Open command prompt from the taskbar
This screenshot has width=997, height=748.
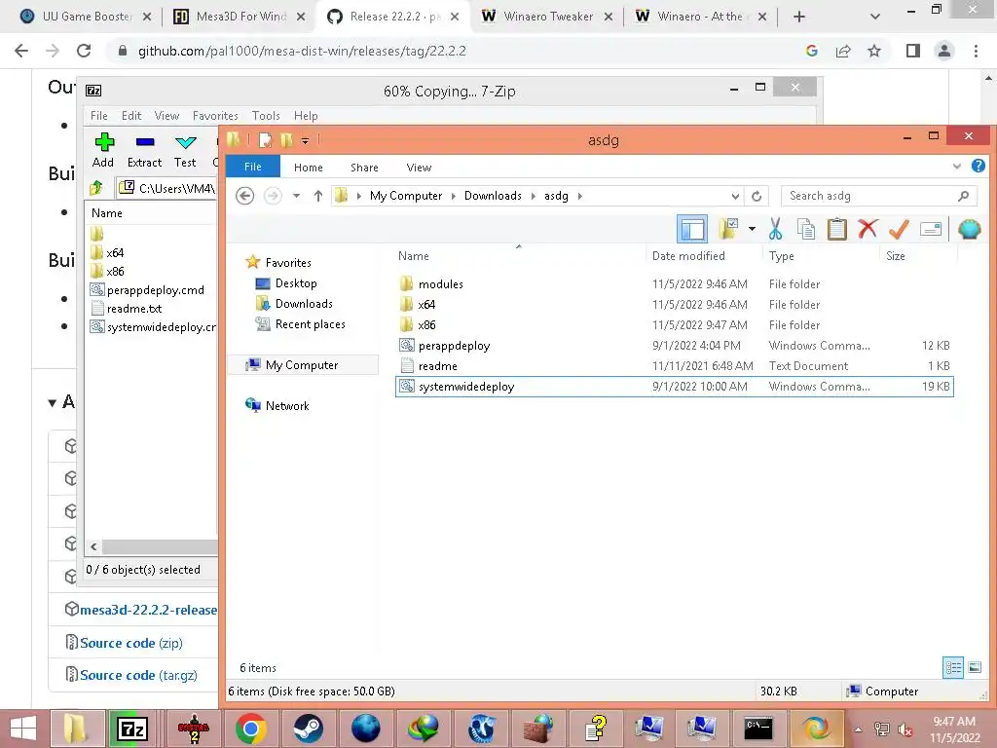point(757,729)
